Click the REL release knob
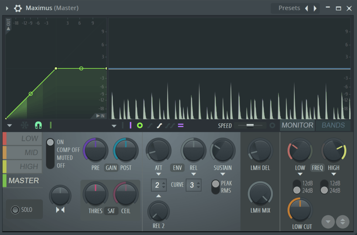Image resolution: width=357 pixels, height=235 pixels. (193, 150)
